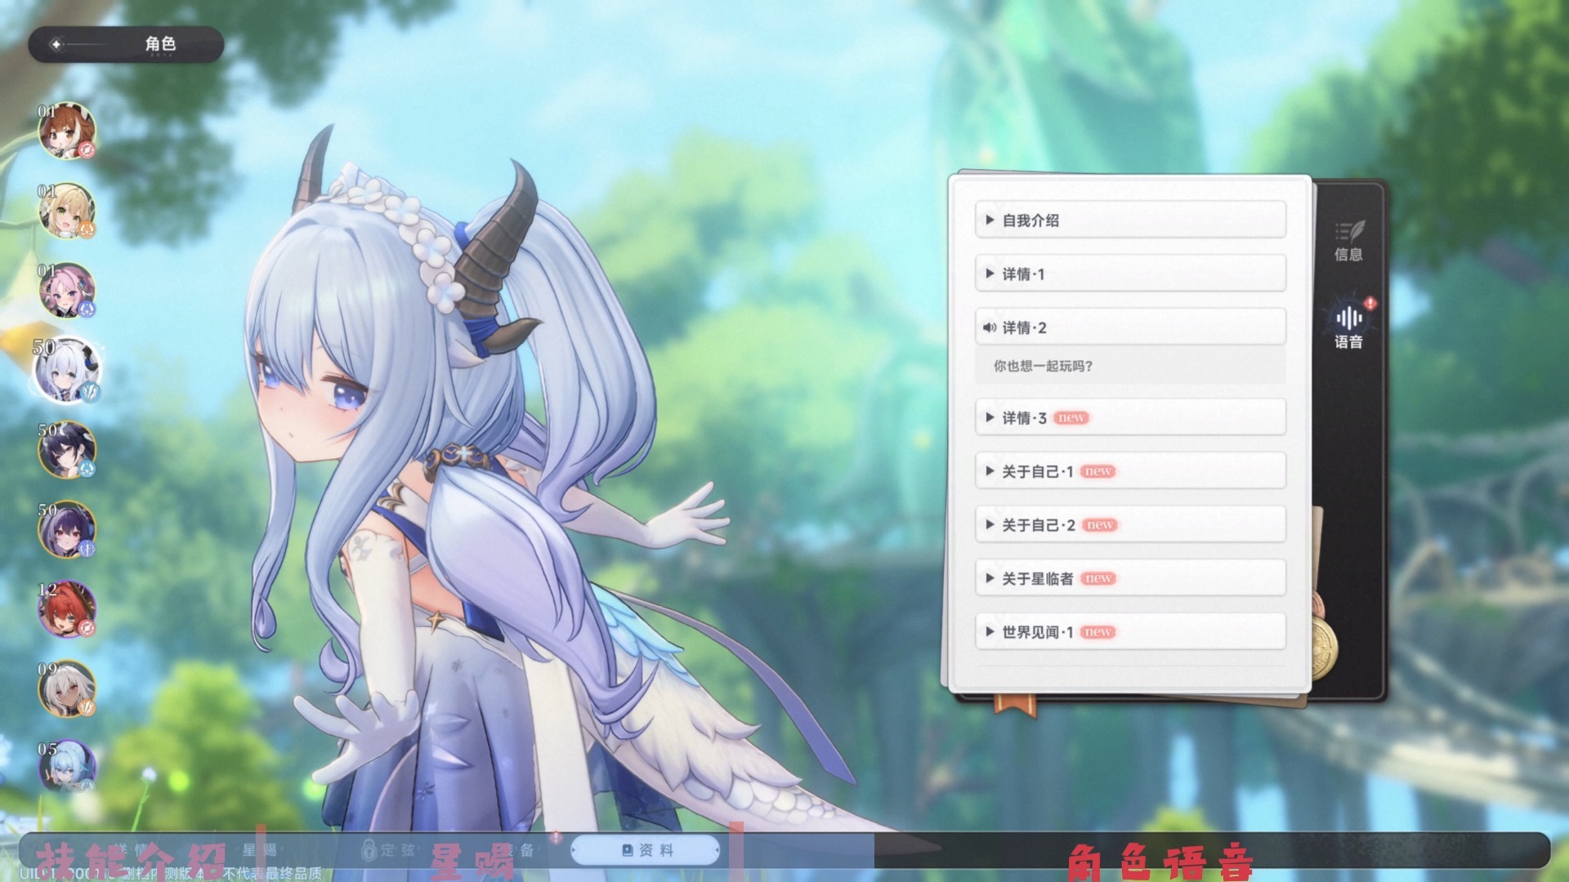Select the blonde level 01 character avatar
The image size is (1569, 882).
(x=67, y=211)
